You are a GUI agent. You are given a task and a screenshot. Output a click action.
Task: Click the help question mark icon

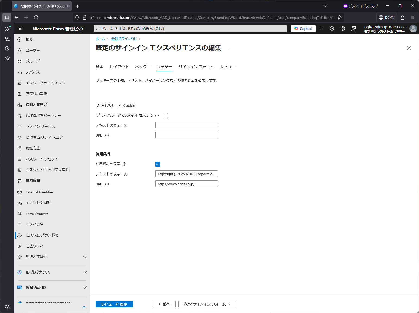coord(343,29)
